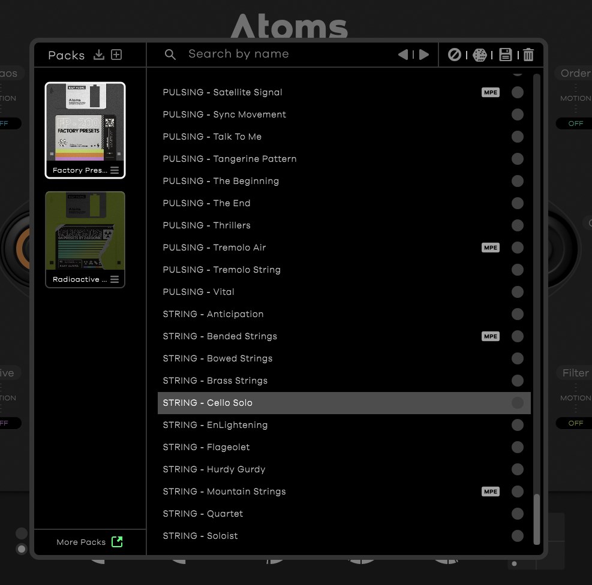Open the Factory Presets pack menu

coord(115,170)
